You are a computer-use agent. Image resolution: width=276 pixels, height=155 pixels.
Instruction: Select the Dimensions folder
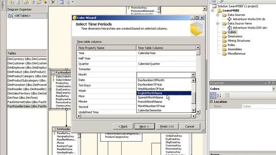(235, 36)
